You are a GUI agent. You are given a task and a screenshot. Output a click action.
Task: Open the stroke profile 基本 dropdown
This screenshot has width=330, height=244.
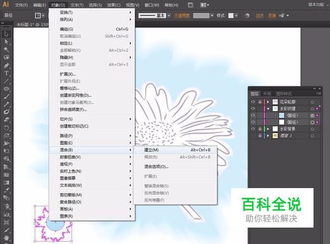point(169,16)
